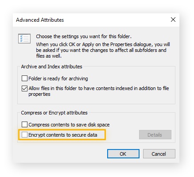
Task: Close the Advanced Attributes dialog with X
Action: pos(173,20)
